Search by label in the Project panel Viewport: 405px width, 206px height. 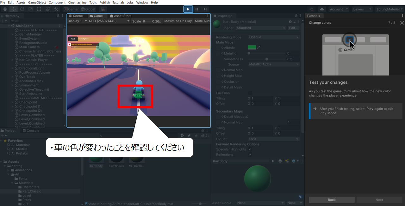pyautogui.click(x=189, y=136)
